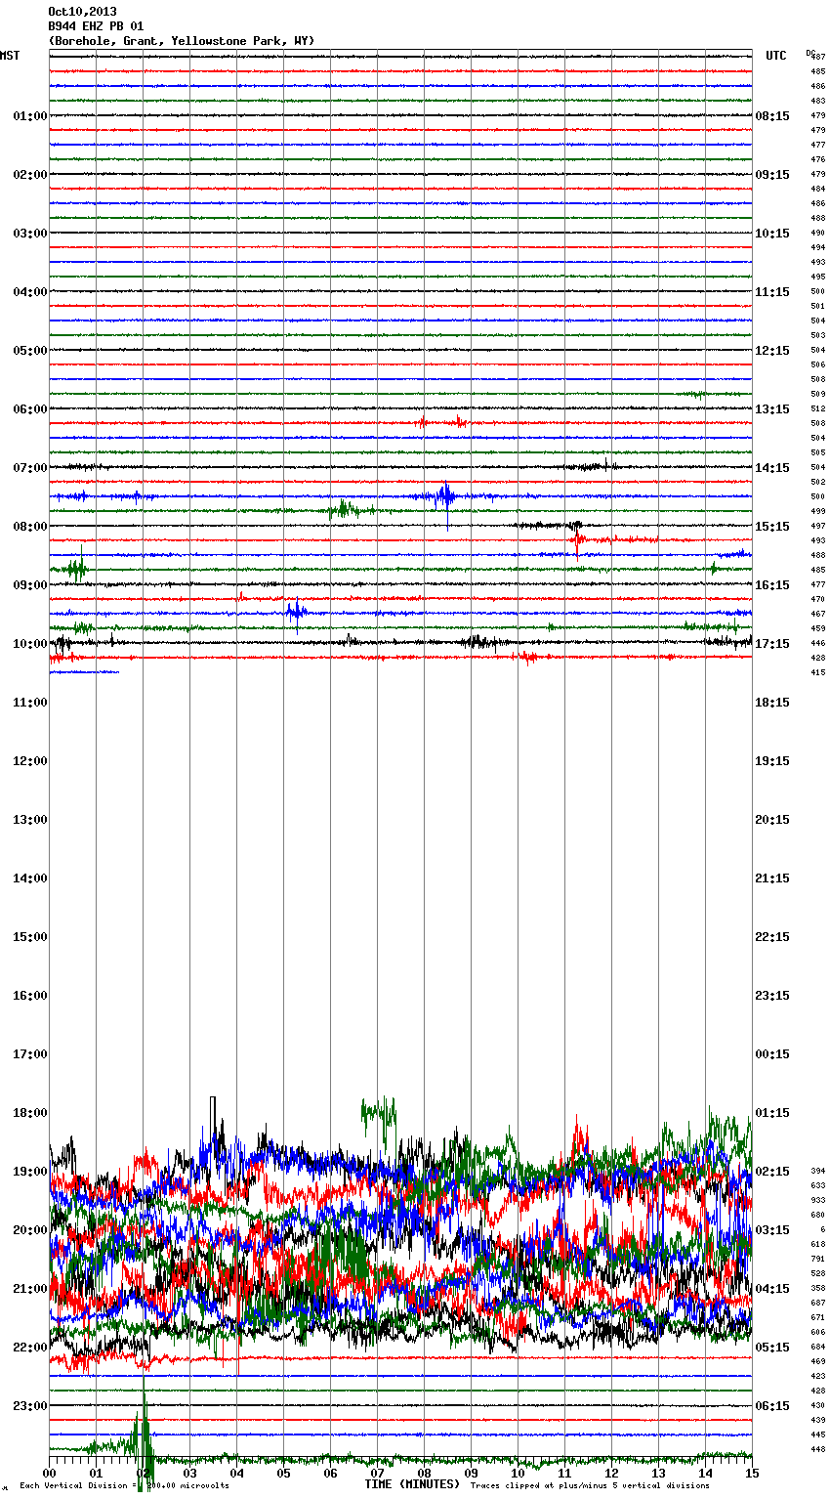
Task: Select the MST time label '09:00'
Action: [30, 585]
